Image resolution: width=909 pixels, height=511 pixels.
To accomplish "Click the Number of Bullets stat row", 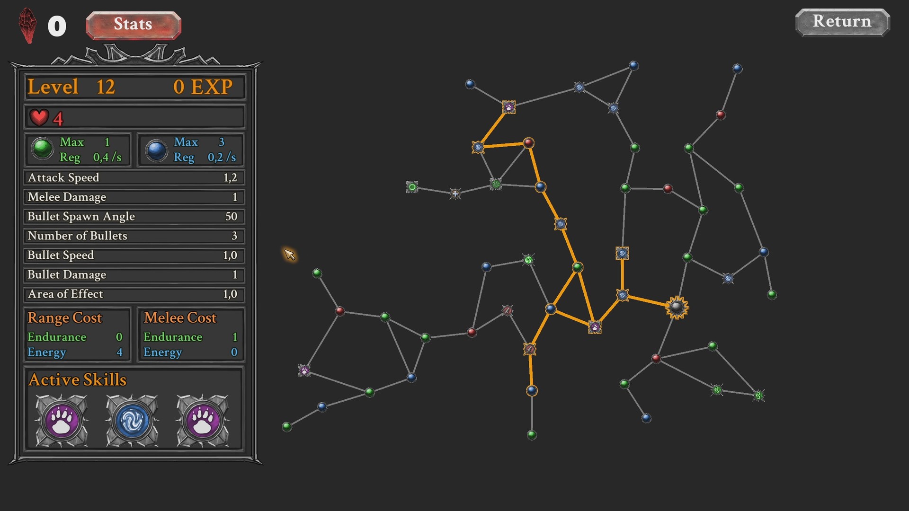I will 134,236.
